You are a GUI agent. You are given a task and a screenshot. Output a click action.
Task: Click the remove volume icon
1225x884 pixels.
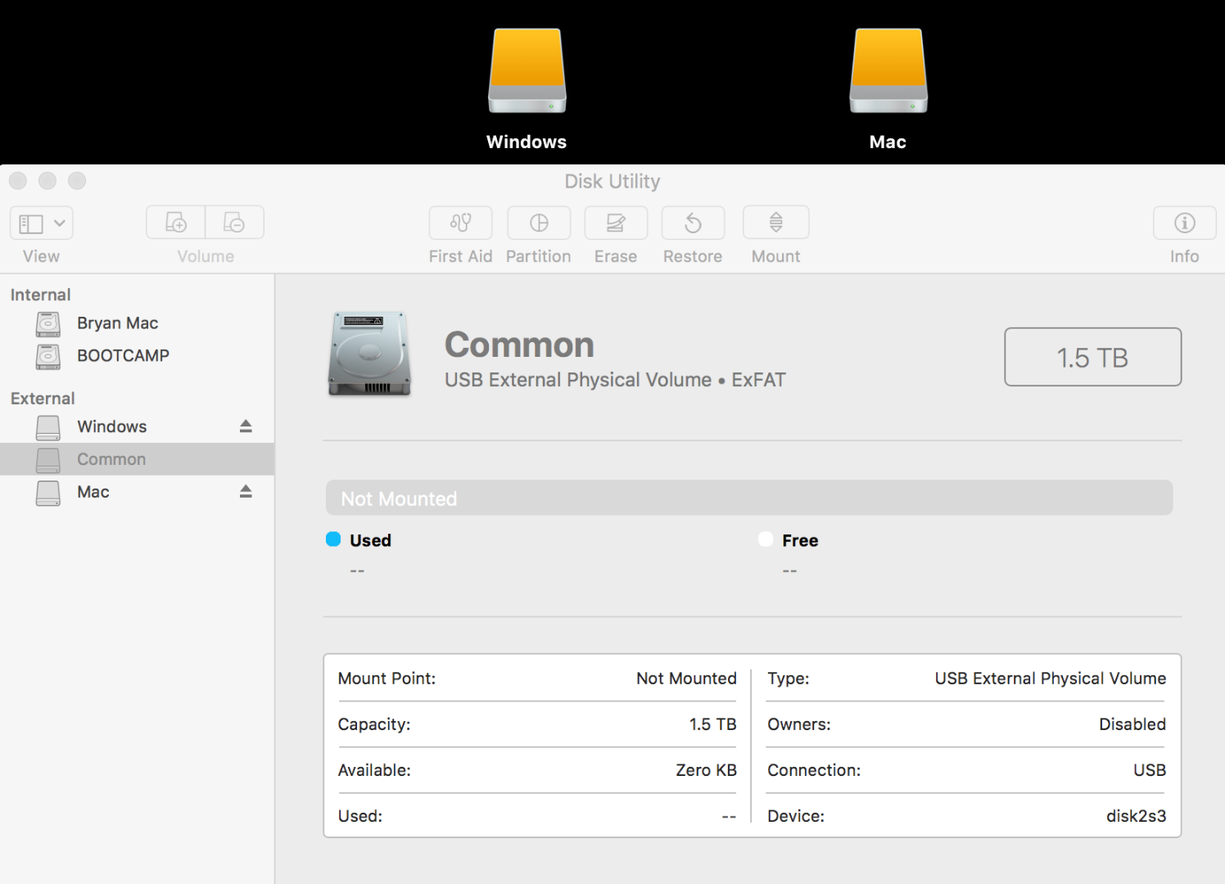[x=234, y=223]
